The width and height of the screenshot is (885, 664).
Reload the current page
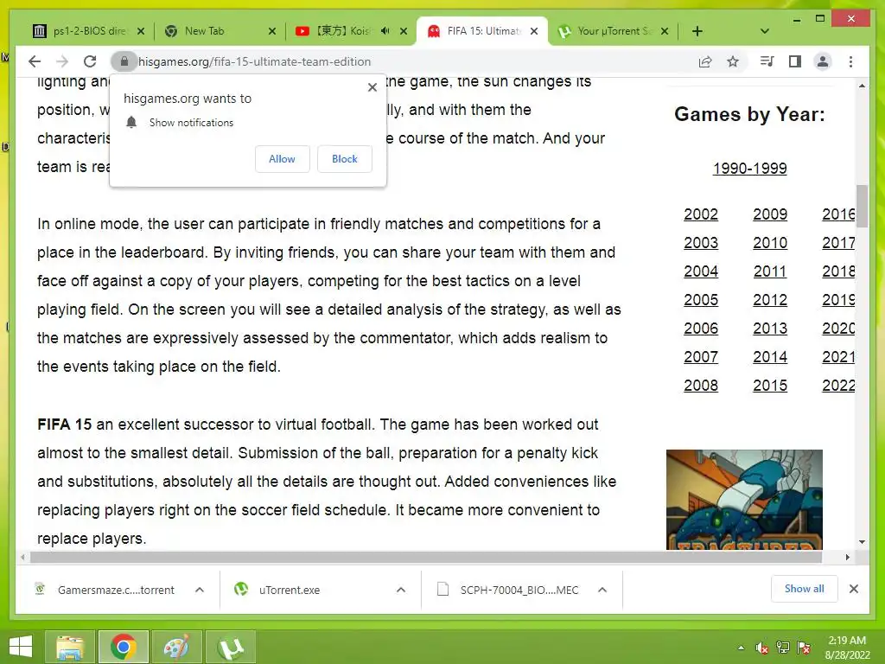tap(90, 61)
